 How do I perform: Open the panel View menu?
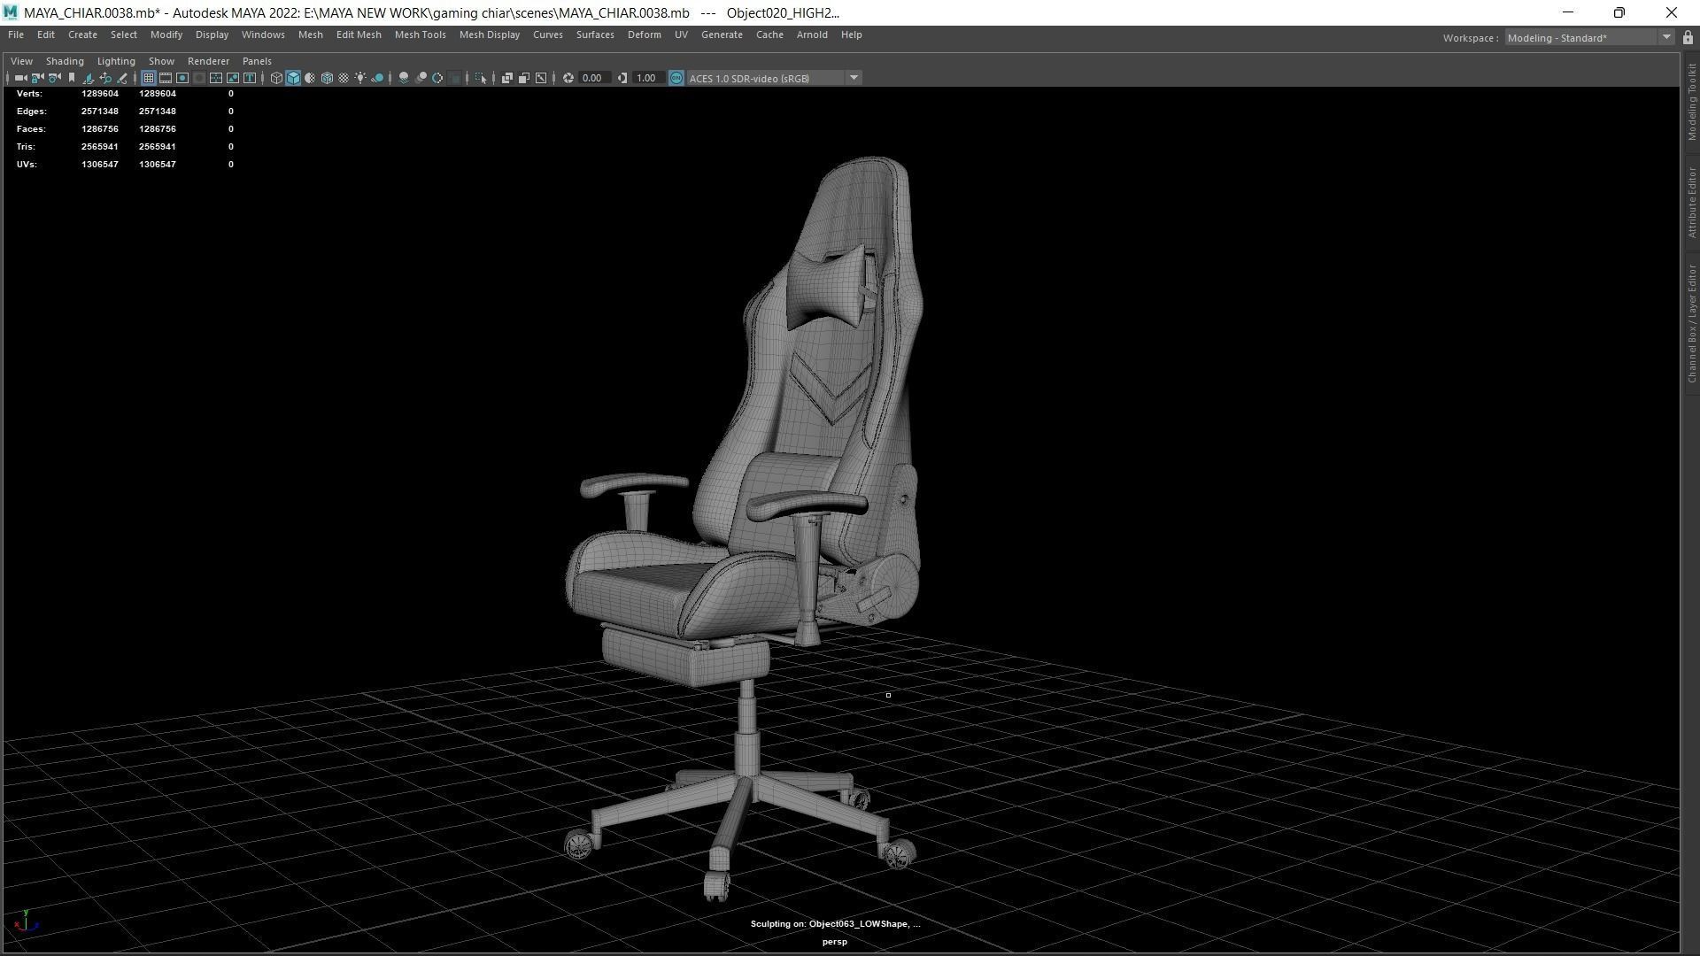pyautogui.click(x=21, y=61)
